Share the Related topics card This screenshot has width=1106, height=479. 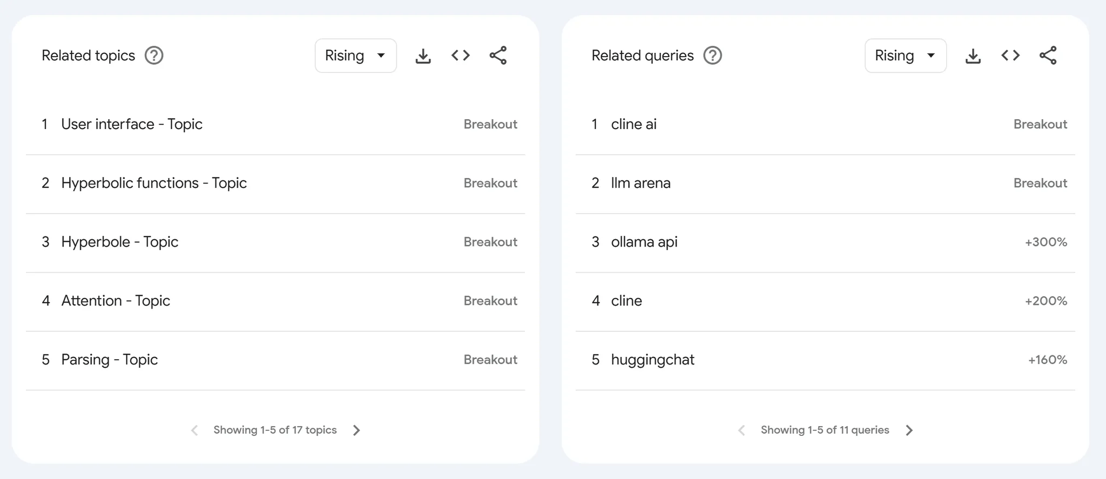[498, 56]
